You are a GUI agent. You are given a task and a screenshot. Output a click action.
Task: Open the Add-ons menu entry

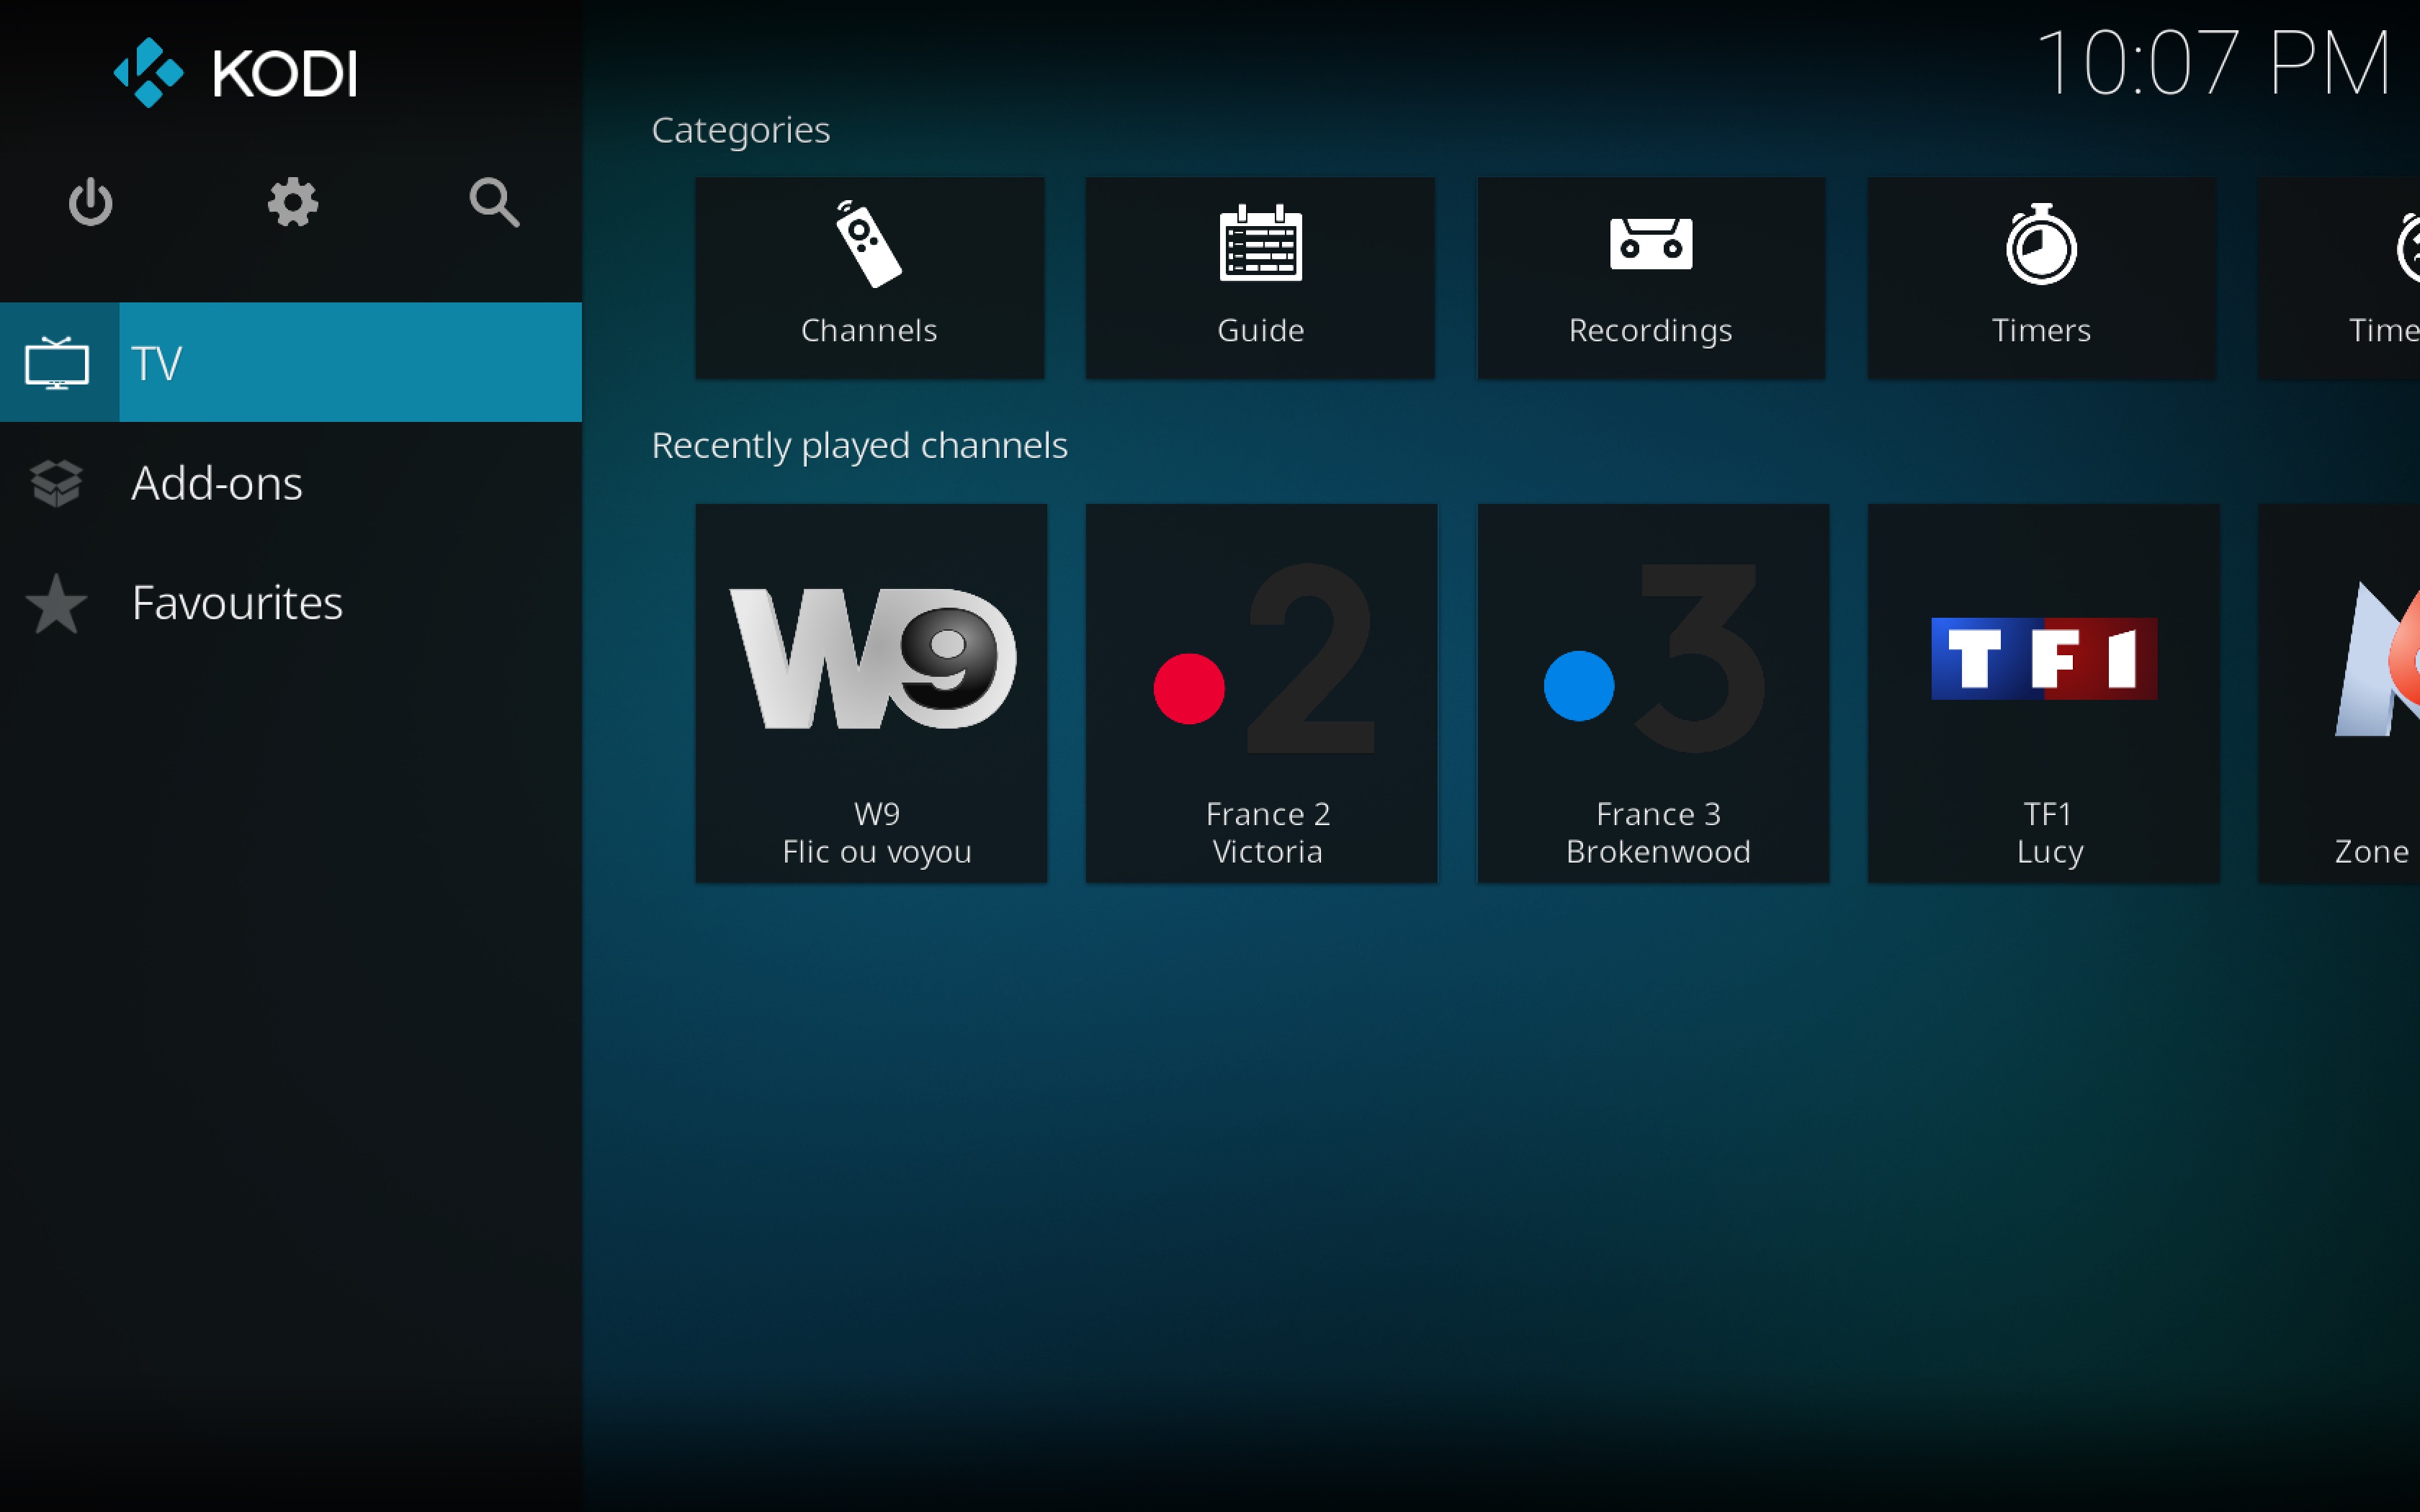tap(217, 483)
